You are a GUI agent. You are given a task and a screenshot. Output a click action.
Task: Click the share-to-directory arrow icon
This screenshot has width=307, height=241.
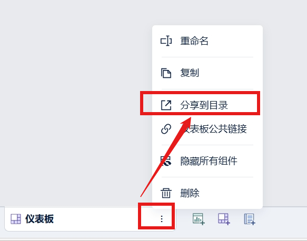click(166, 105)
